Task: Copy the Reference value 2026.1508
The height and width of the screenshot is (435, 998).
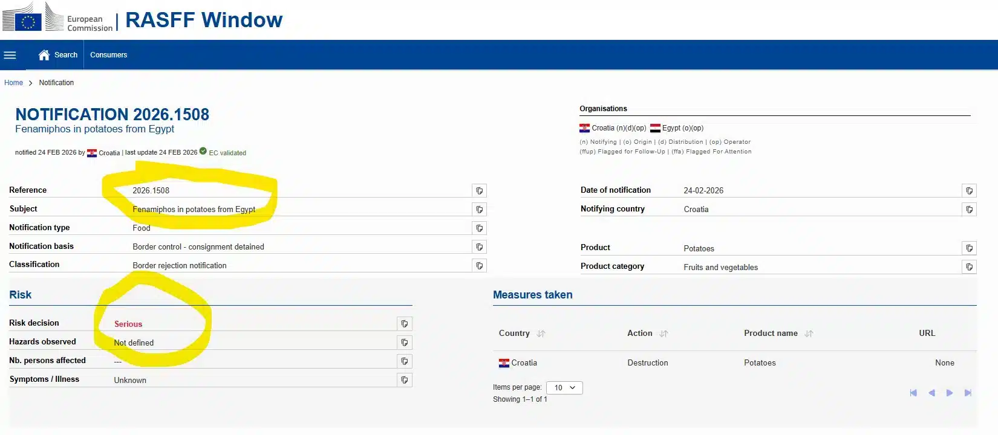Action: point(479,191)
